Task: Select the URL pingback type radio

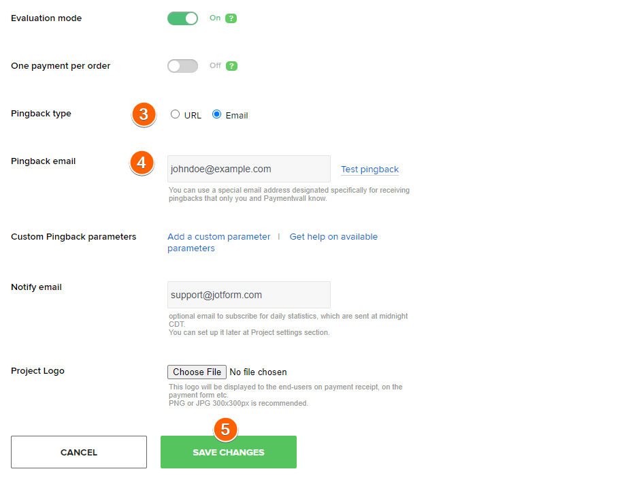Action: (176, 114)
